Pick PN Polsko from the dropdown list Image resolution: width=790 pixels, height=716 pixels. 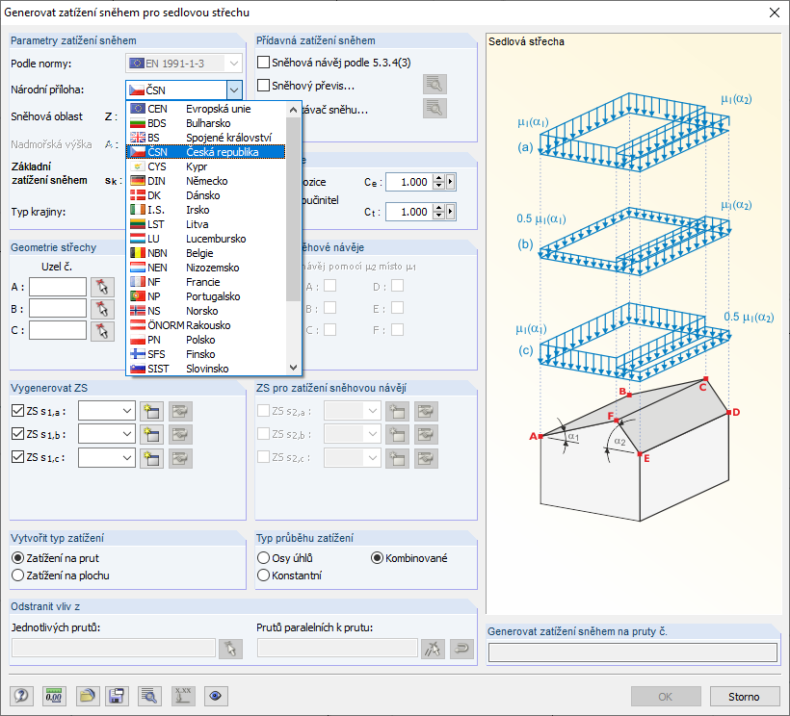[x=206, y=340]
